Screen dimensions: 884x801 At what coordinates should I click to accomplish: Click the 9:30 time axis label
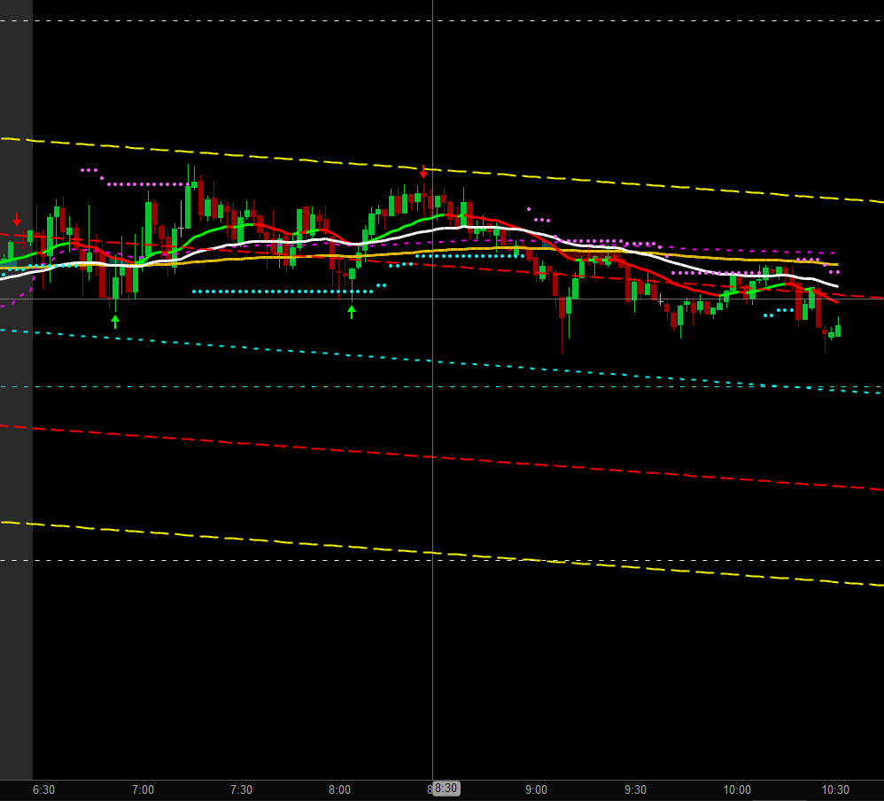coord(635,789)
